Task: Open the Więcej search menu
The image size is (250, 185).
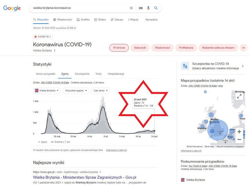Action: (x=133, y=20)
